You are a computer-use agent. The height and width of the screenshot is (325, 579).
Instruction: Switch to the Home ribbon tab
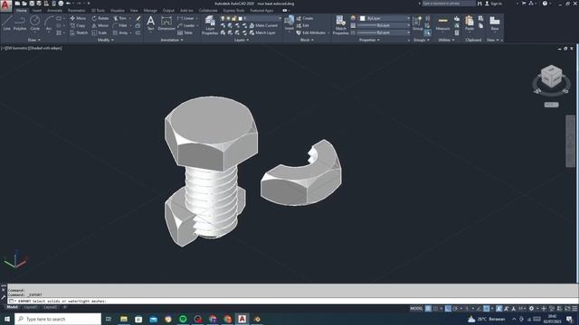22,10
